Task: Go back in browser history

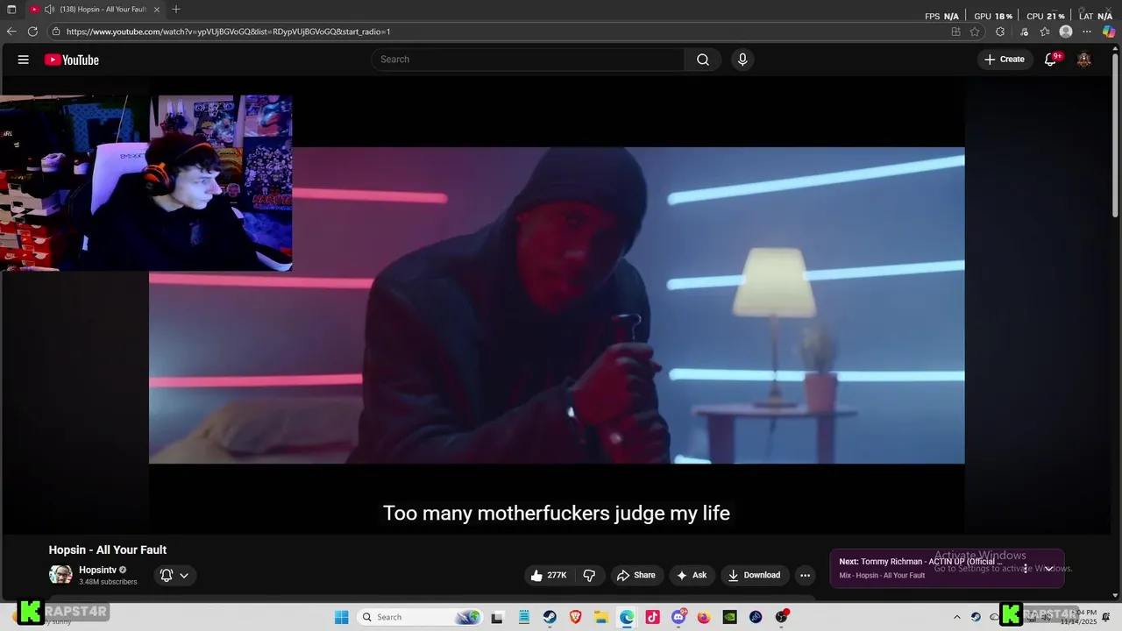Action: [x=11, y=32]
